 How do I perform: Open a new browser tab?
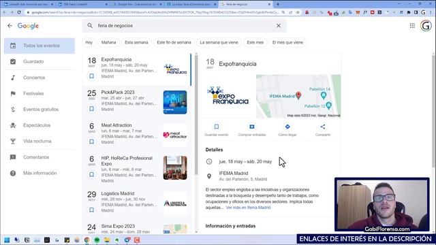pyautogui.click(x=277, y=4)
